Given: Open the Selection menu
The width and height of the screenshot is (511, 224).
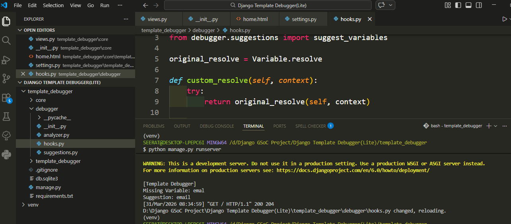Looking at the screenshot, I should click(x=53, y=6).
